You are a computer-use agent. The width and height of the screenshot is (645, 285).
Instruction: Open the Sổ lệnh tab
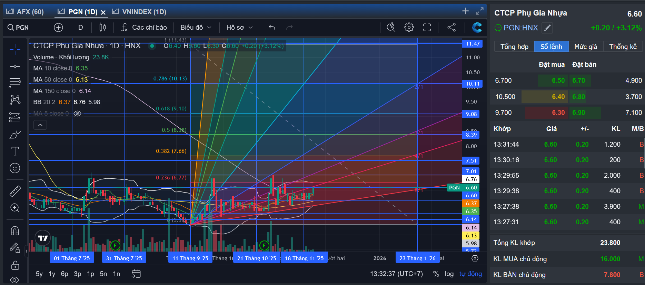(x=551, y=47)
